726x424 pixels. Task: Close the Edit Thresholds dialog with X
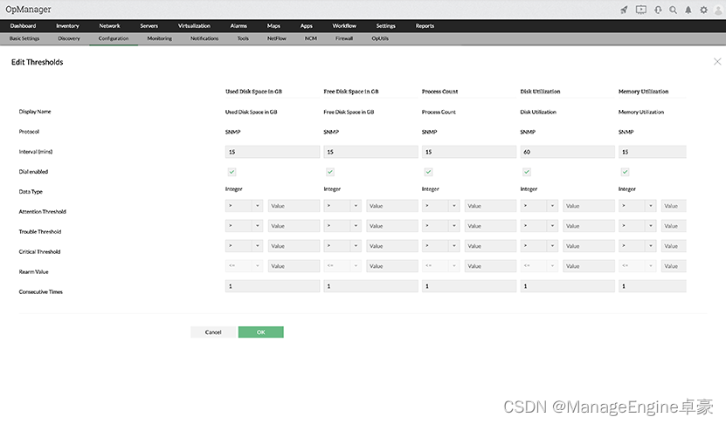click(717, 61)
